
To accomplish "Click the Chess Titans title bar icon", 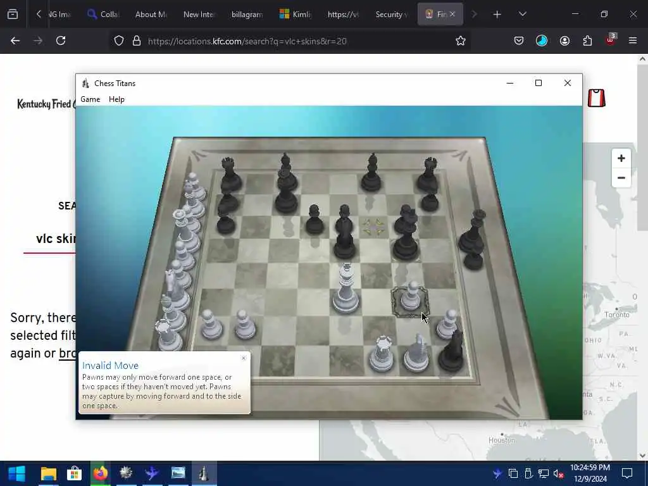I will (85, 84).
